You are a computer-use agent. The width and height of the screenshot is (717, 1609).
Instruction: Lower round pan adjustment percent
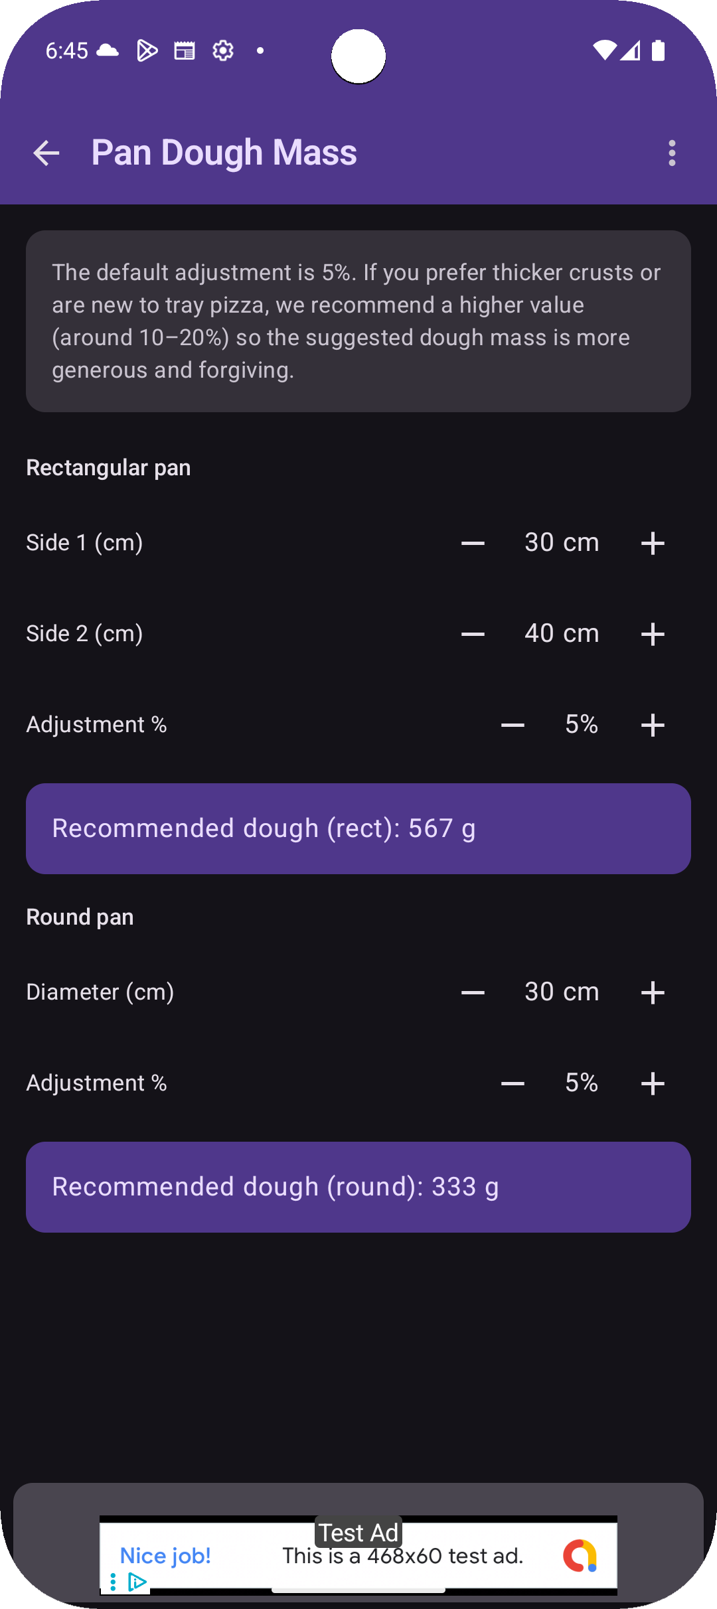513,1083
